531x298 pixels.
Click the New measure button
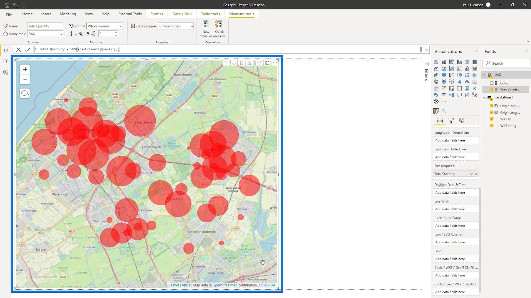206,29
